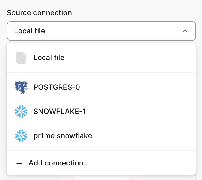The height and width of the screenshot is (180, 202).
Task: Click the selected "Local file" value in the field
Action: 29,31
